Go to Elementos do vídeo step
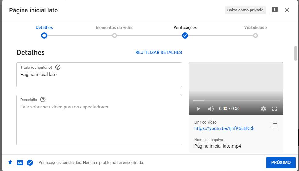The width and height of the screenshot is (299, 171). pos(115,28)
